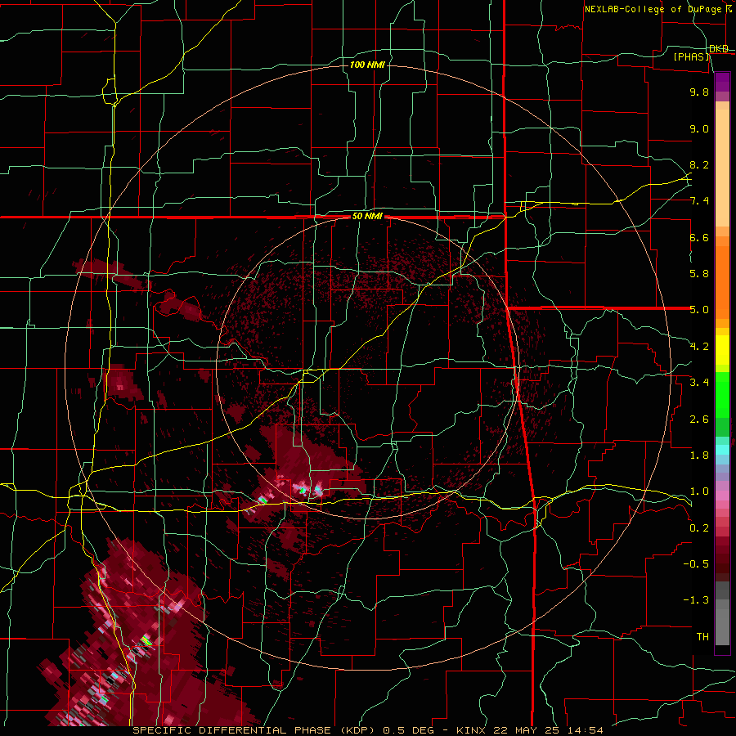Select the cyan swatch in the color bar
This screenshot has width=736, height=736.
pyautogui.click(x=722, y=450)
